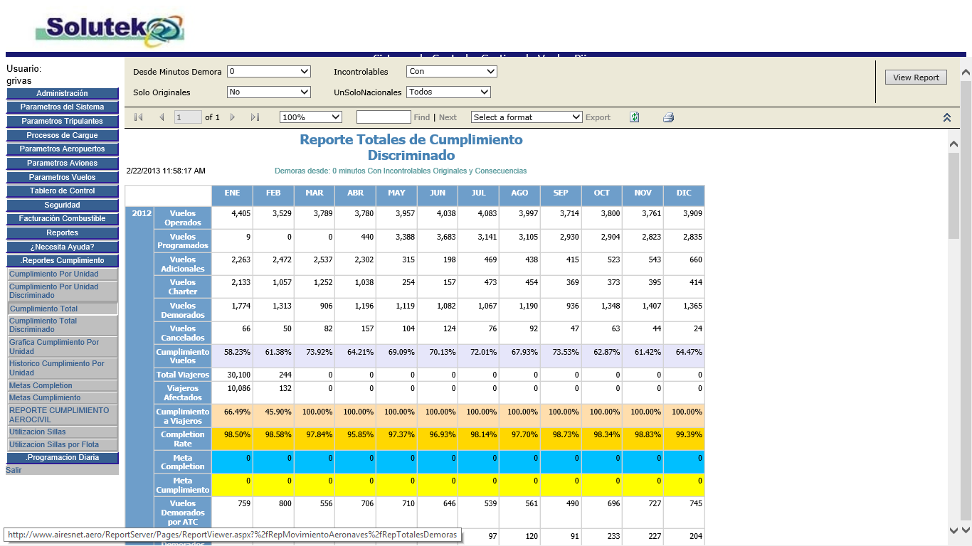Open the Desde Minutos Demora dropdown

pyautogui.click(x=269, y=71)
